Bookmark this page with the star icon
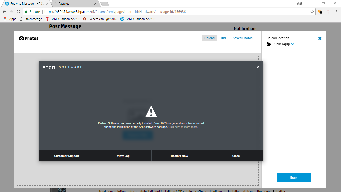This screenshot has height=192, width=341. tap(312, 12)
